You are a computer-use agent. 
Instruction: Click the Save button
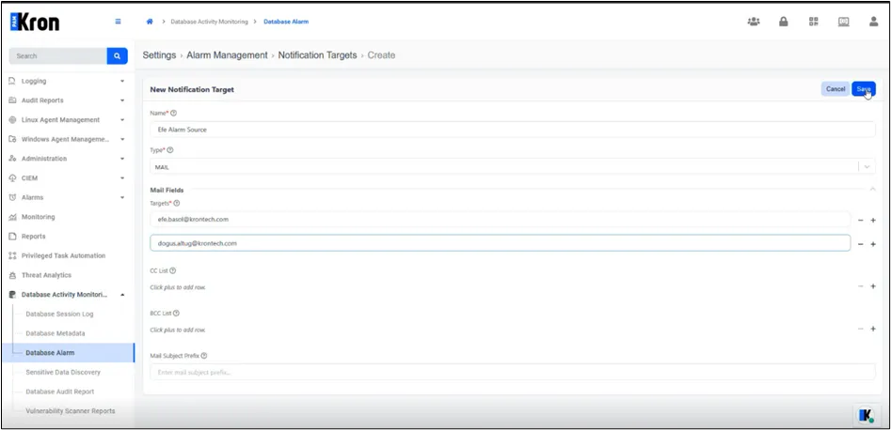point(864,89)
